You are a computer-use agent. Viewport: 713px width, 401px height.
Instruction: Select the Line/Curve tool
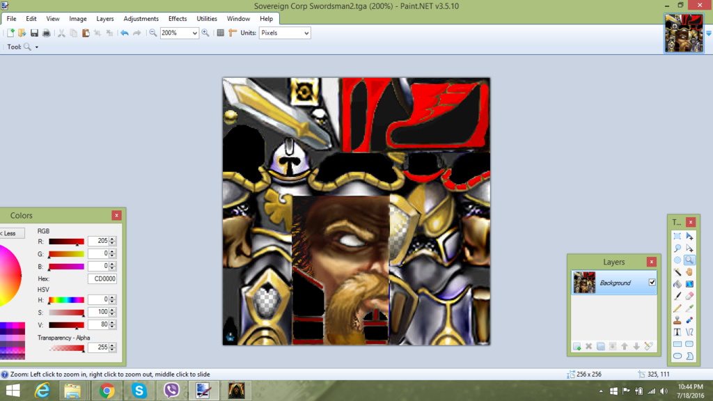click(689, 332)
